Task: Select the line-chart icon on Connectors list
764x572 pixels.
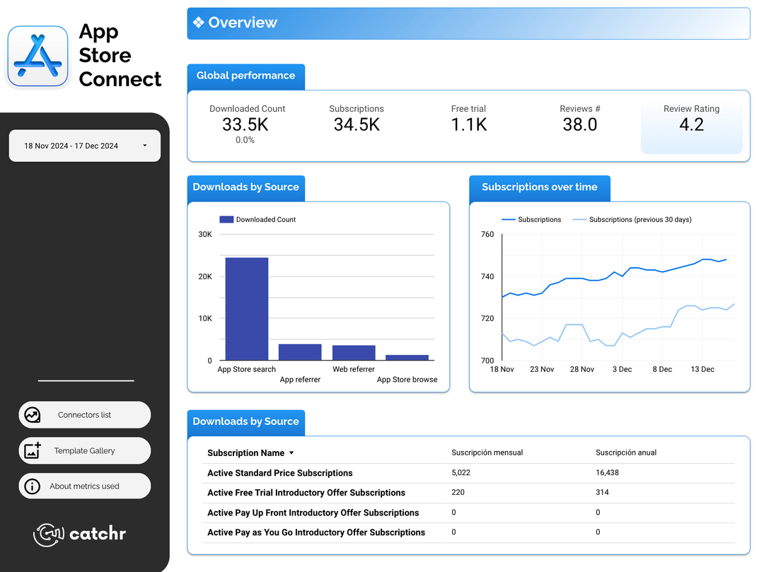Action: [33, 415]
